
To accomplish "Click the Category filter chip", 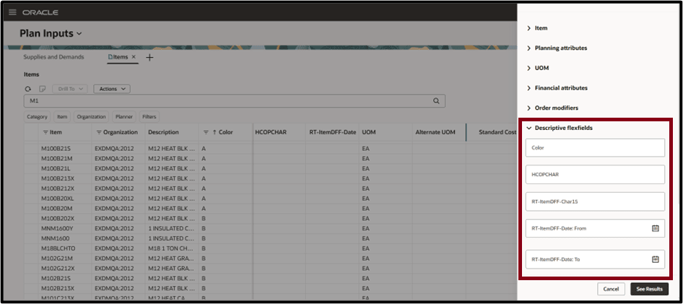I will [37, 117].
